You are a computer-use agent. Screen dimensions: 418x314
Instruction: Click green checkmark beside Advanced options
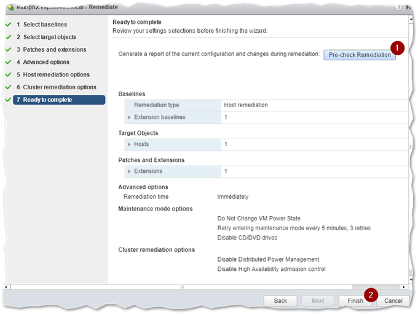click(x=8, y=62)
